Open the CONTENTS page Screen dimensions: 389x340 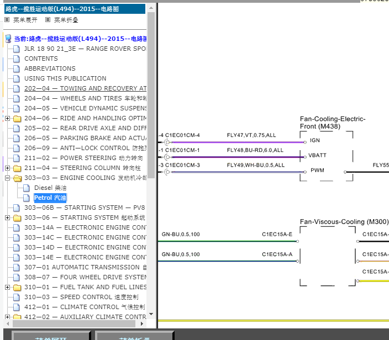click(x=41, y=59)
